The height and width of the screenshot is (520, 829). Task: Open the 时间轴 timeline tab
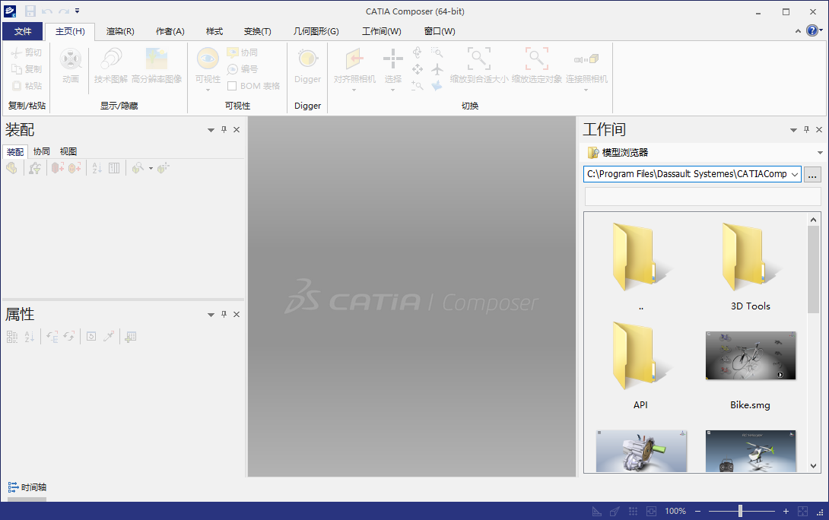tap(27, 487)
